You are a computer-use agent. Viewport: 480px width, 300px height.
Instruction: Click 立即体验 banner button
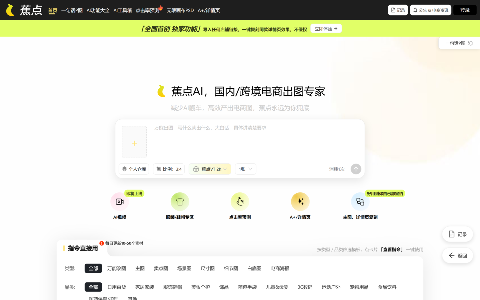[326, 28]
